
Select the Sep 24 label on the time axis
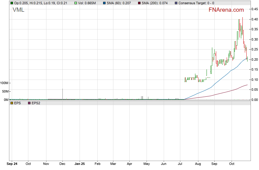pos(13,164)
